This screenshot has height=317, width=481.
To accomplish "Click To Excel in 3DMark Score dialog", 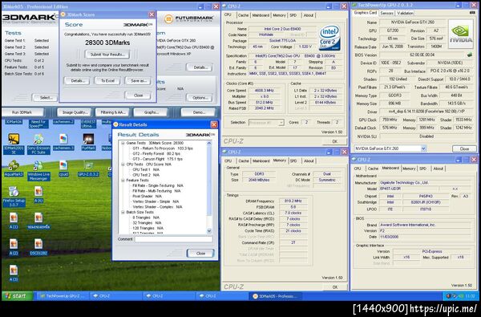I will pyautogui.click(x=107, y=81).
